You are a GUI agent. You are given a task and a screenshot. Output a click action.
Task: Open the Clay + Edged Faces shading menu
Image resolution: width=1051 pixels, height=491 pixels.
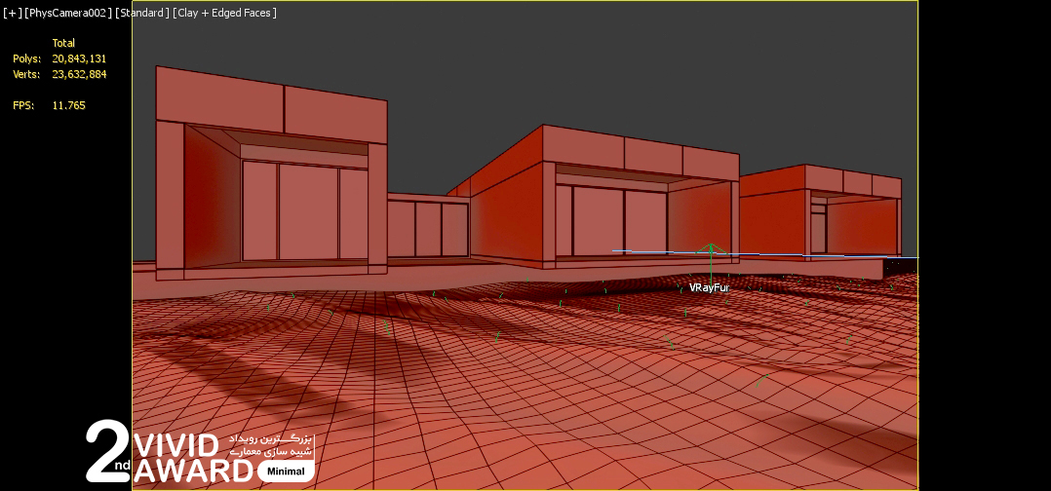click(224, 13)
